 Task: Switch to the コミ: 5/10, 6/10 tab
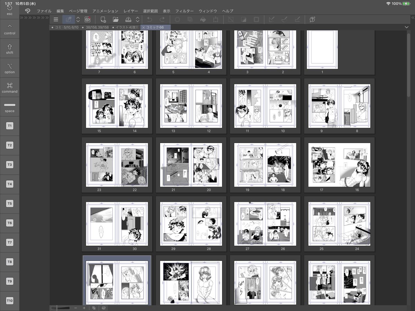[65, 27]
